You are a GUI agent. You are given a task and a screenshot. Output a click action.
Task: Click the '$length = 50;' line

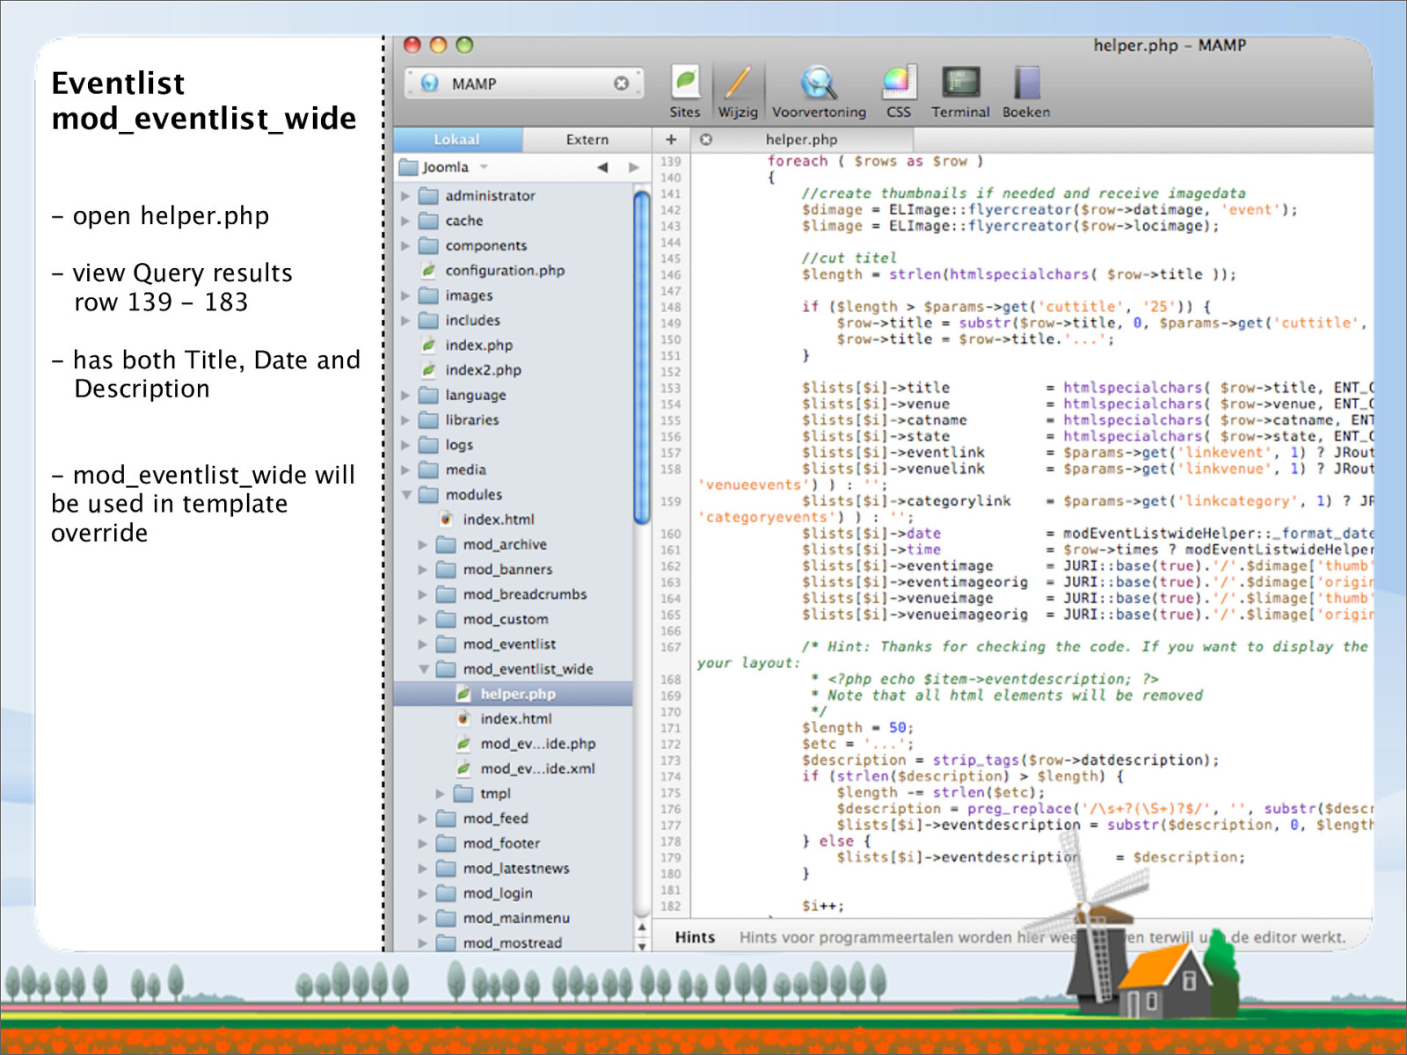pos(857,728)
